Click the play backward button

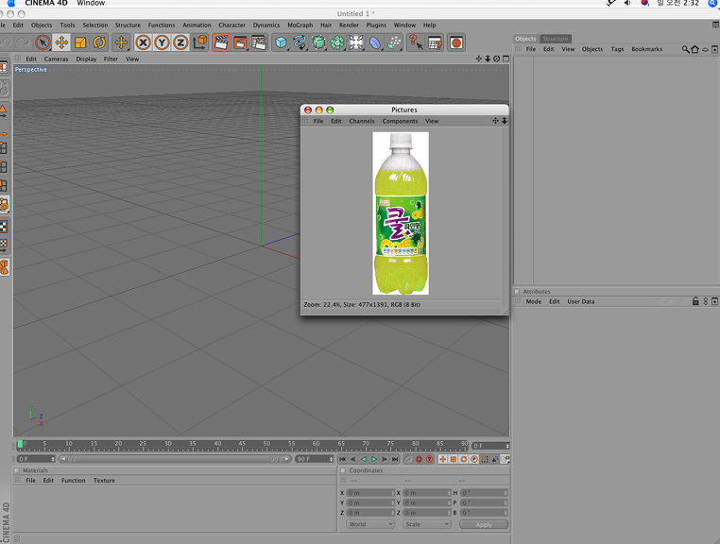click(x=363, y=459)
